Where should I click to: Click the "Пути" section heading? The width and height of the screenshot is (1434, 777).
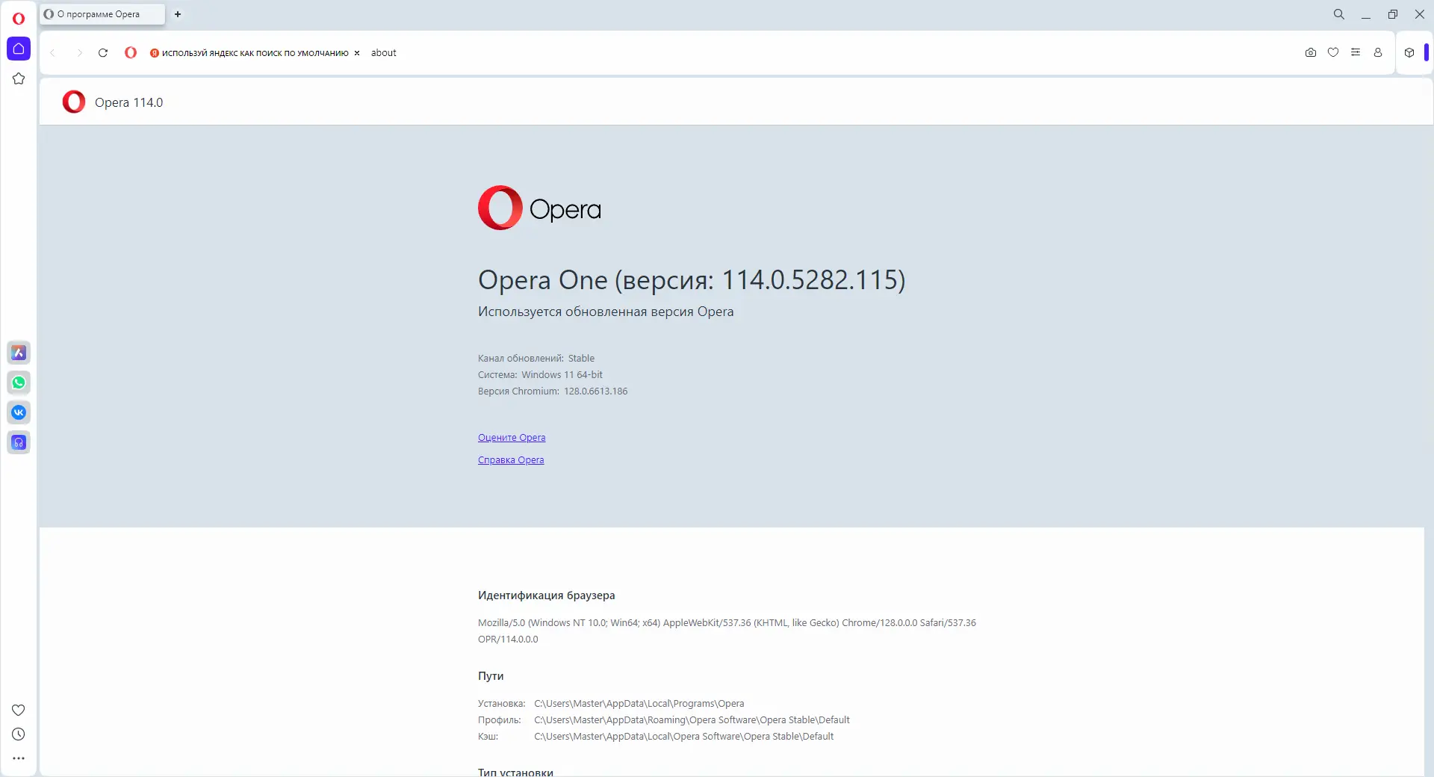click(x=491, y=676)
